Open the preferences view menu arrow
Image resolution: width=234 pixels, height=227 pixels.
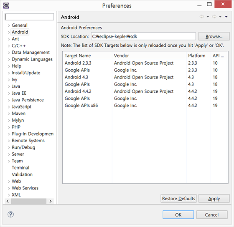226,17
